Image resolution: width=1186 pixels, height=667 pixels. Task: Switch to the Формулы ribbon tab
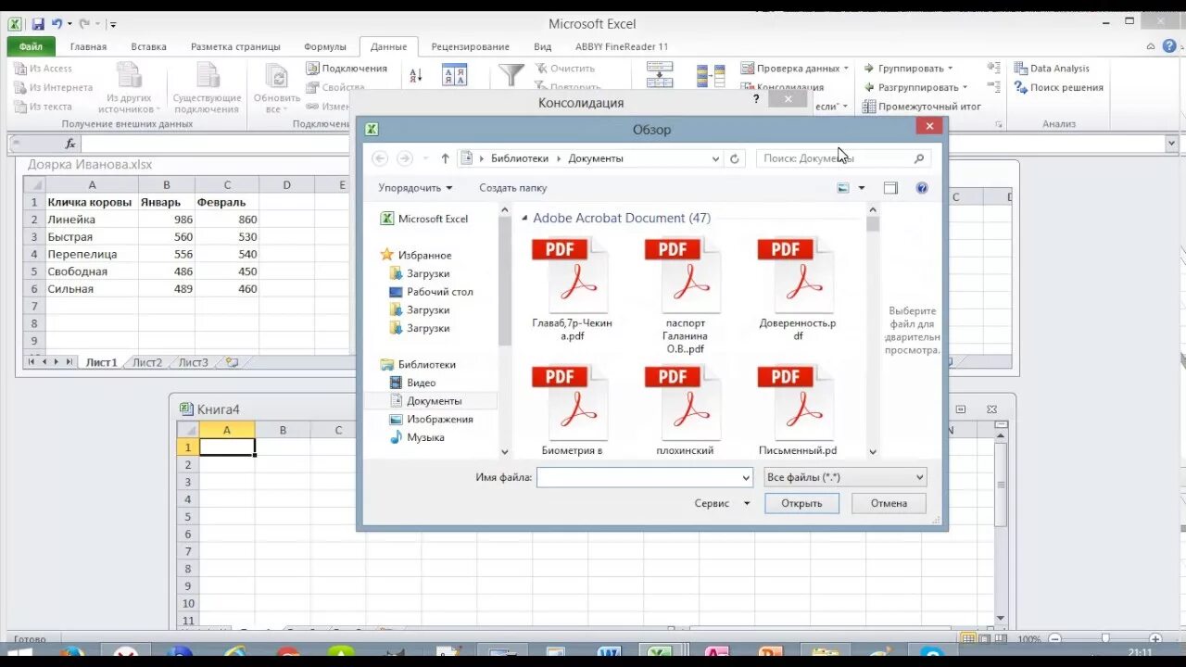[x=325, y=46]
